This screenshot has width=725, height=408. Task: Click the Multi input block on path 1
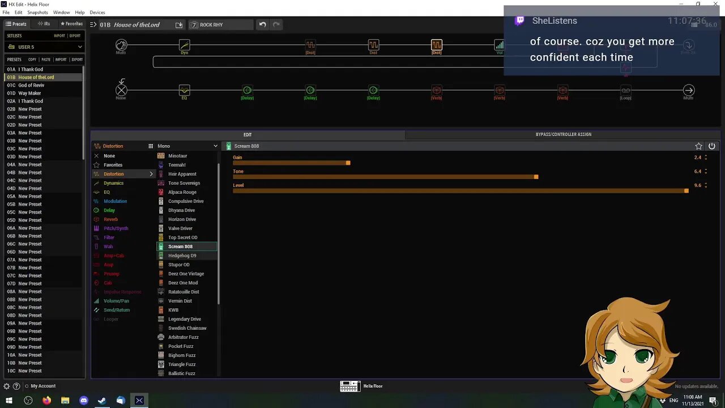click(121, 45)
